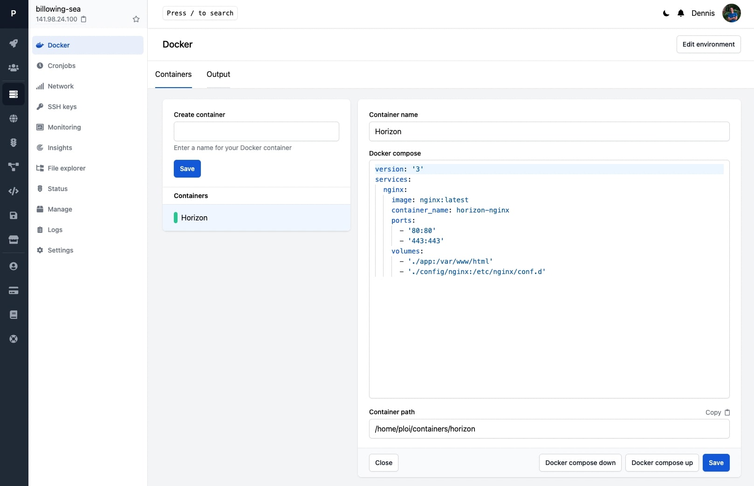The image size is (754, 486).
Task: Click the globe icon in left rail
Action: 14,118
